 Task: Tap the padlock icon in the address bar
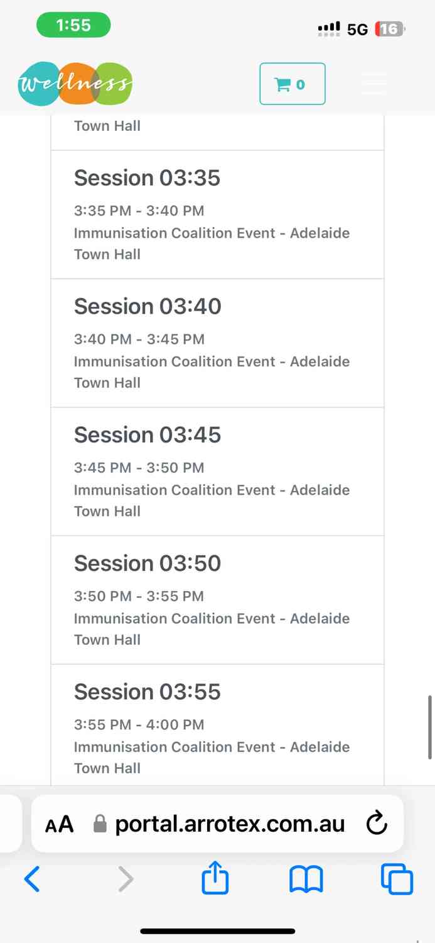click(100, 824)
